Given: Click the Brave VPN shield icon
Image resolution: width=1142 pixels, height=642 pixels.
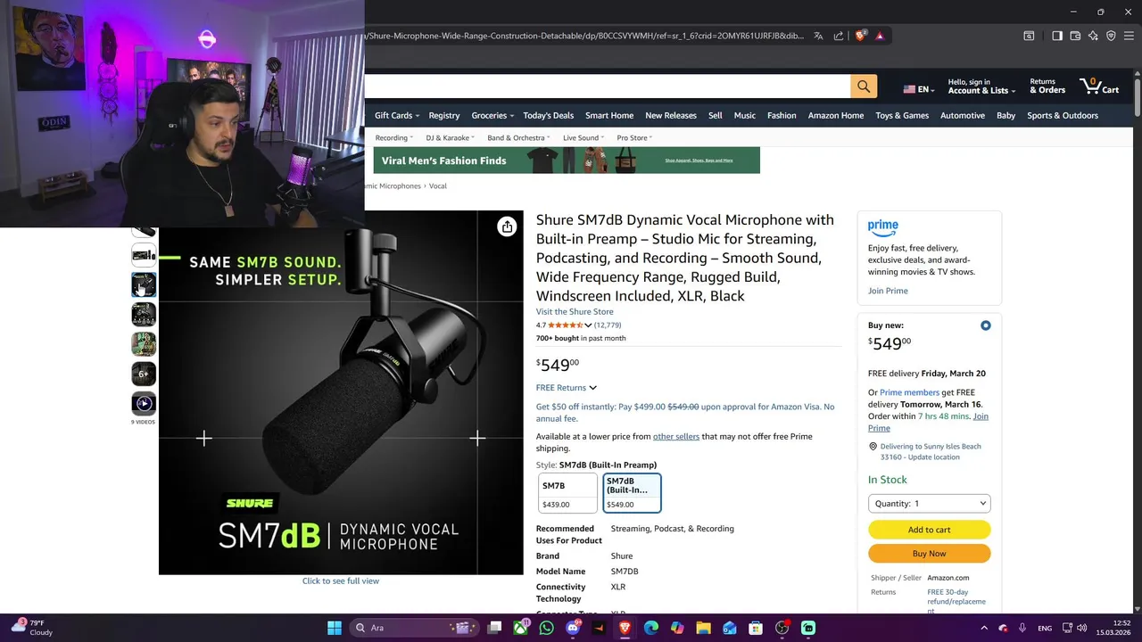Looking at the screenshot, I should [1111, 36].
